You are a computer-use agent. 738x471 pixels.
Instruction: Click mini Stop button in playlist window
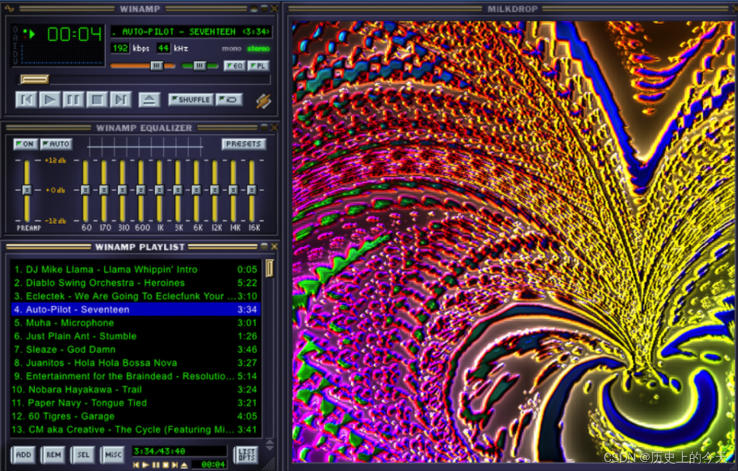click(x=165, y=465)
